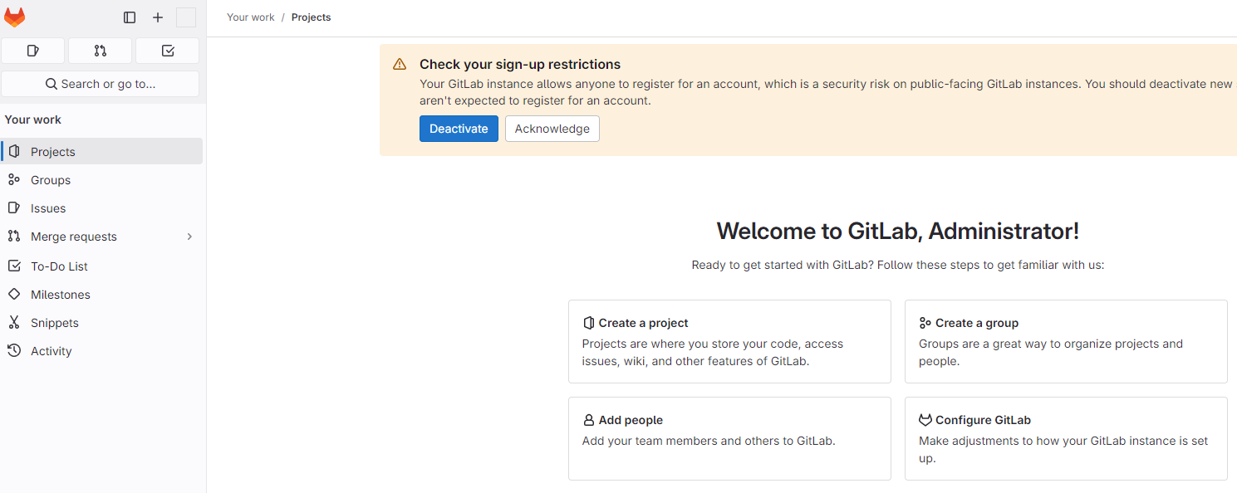Click the GitLab fox logo
The height and width of the screenshot is (493, 1237).
coord(15,17)
